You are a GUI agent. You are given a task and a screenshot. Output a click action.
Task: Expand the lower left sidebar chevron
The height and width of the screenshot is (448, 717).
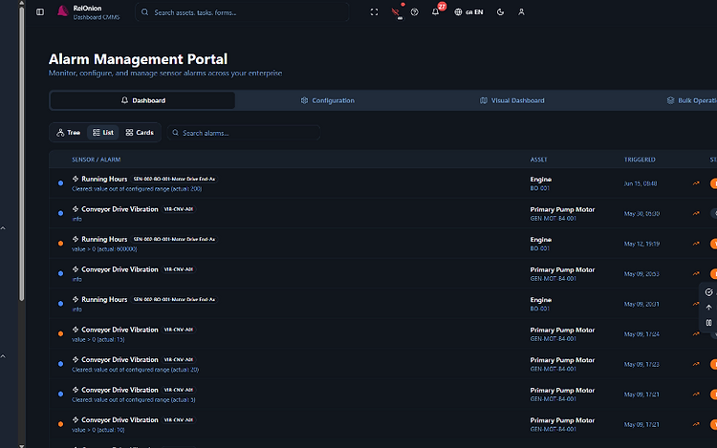point(3,356)
